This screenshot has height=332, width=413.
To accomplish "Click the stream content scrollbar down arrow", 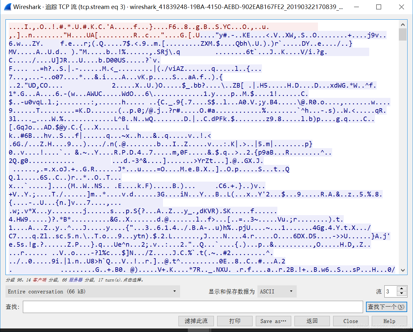I will (x=403, y=270).
